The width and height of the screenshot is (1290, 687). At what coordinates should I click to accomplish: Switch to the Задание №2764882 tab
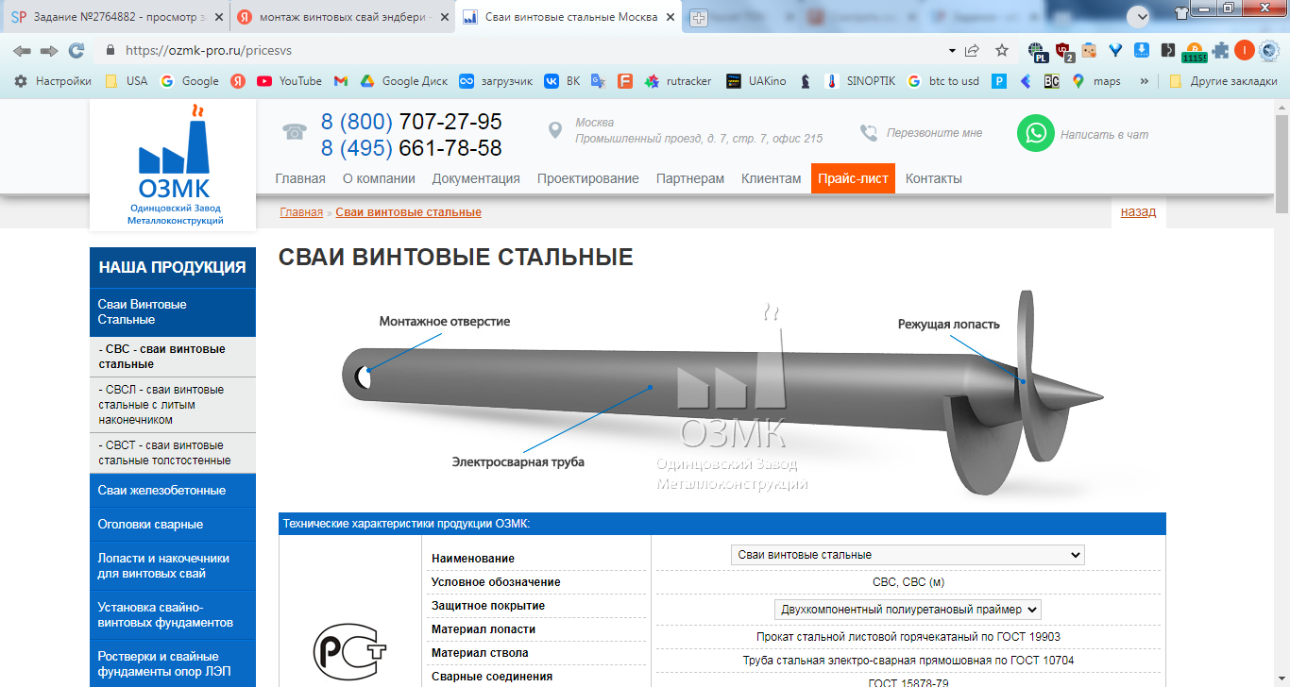click(x=115, y=17)
